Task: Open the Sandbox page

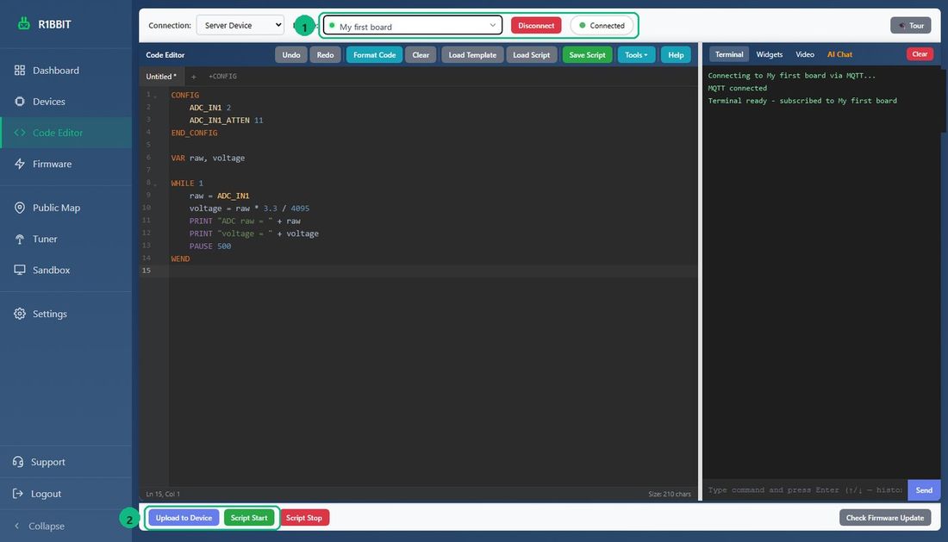Action: (x=65, y=270)
